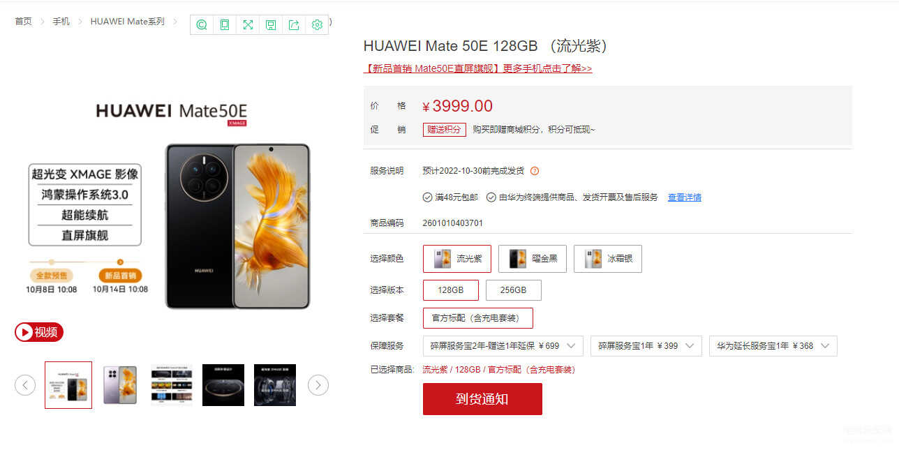
Task: Expand the 碎屏服务宝1年 ¥399 dropdown
Action: (646, 346)
